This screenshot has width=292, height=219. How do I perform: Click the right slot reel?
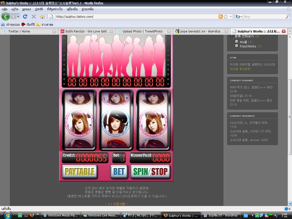(x=153, y=120)
